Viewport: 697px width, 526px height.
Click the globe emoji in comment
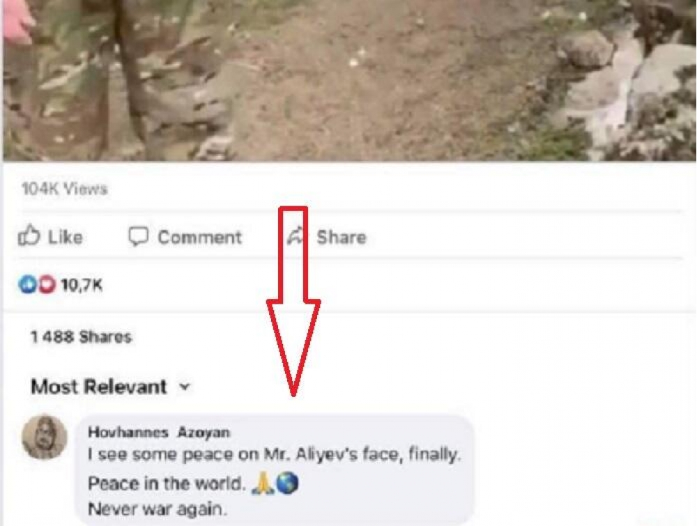click(286, 484)
